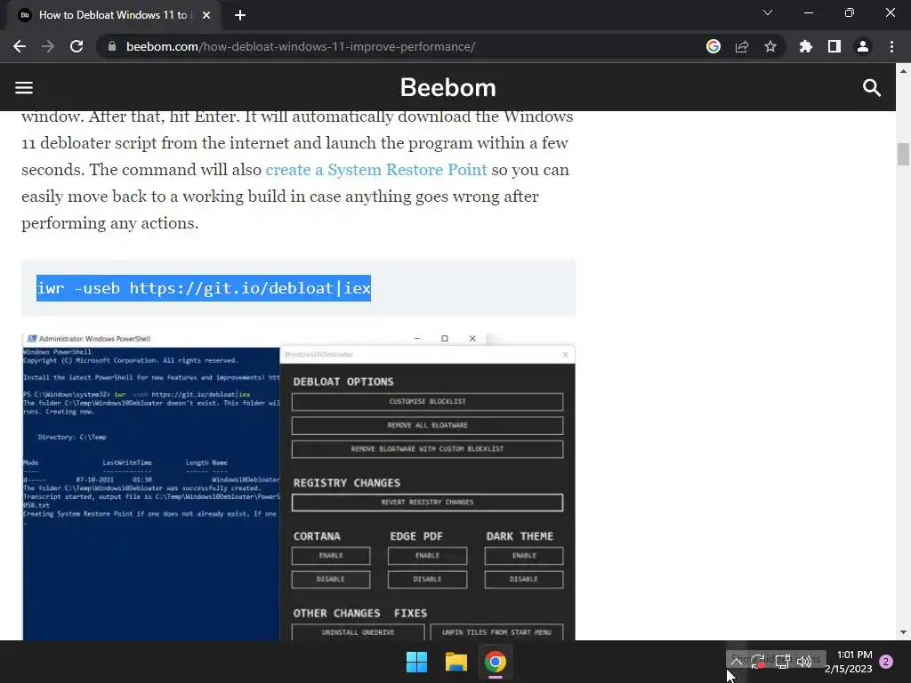Share this page icon
The height and width of the screenshot is (683, 911).
(x=742, y=46)
